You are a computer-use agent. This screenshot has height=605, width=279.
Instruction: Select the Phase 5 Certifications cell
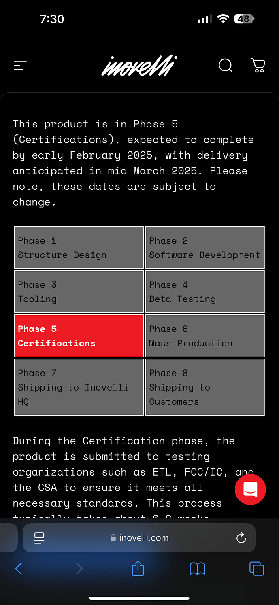[79, 336]
